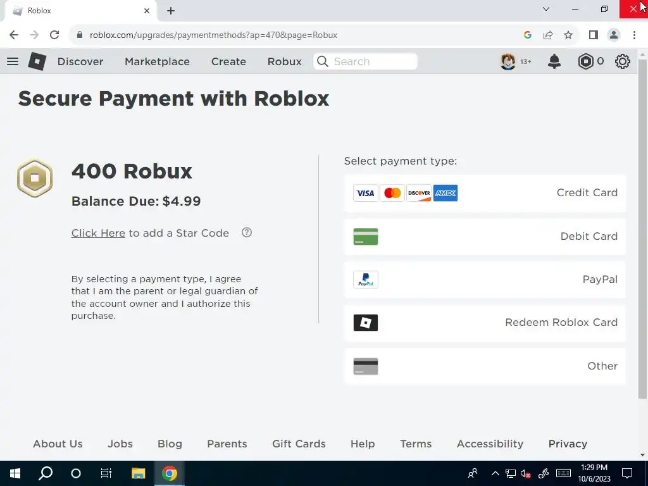Open the About Us footer link

click(58, 444)
